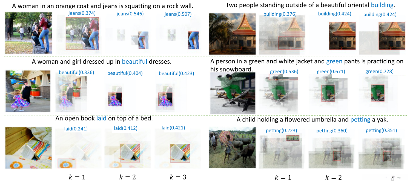The height and width of the screenshot is (183, 410).
Task: Open the original oriental building photo
Action: pyautogui.click(x=232, y=34)
